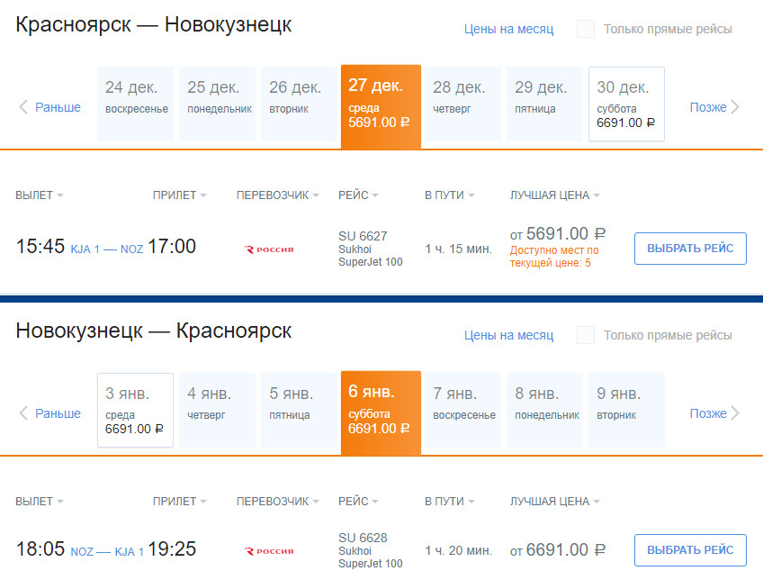Click right arrow after Новокузнецк — Красноярск dates

click(735, 413)
